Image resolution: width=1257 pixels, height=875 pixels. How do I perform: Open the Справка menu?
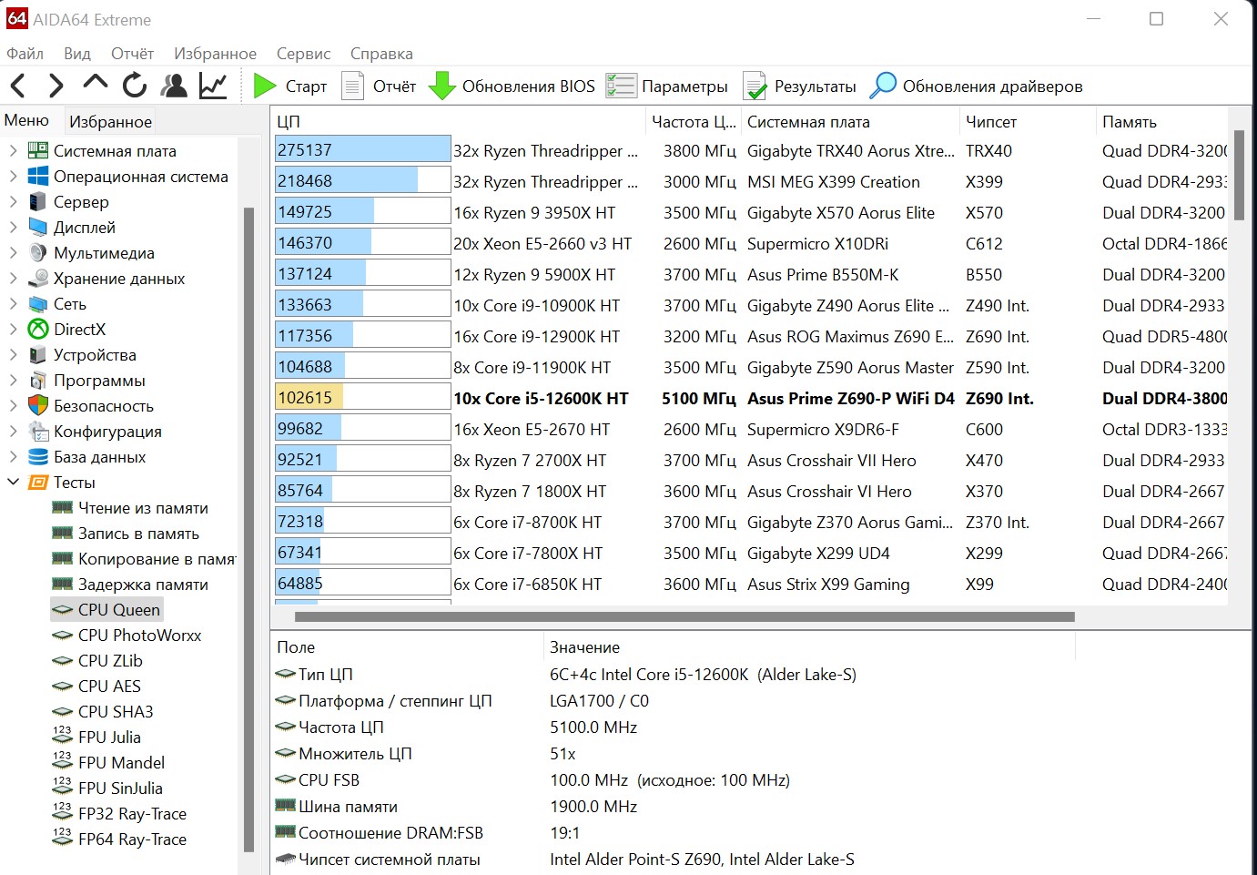(x=381, y=54)
